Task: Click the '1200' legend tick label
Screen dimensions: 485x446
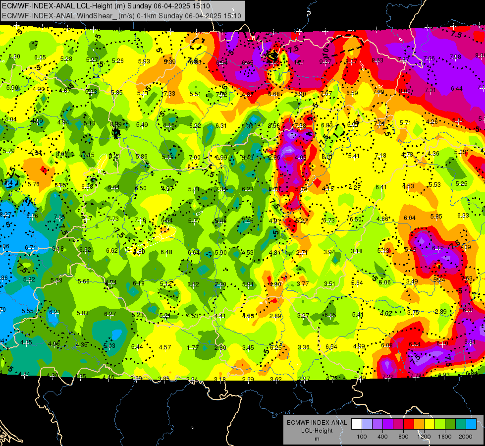Action: click(424, 437)
